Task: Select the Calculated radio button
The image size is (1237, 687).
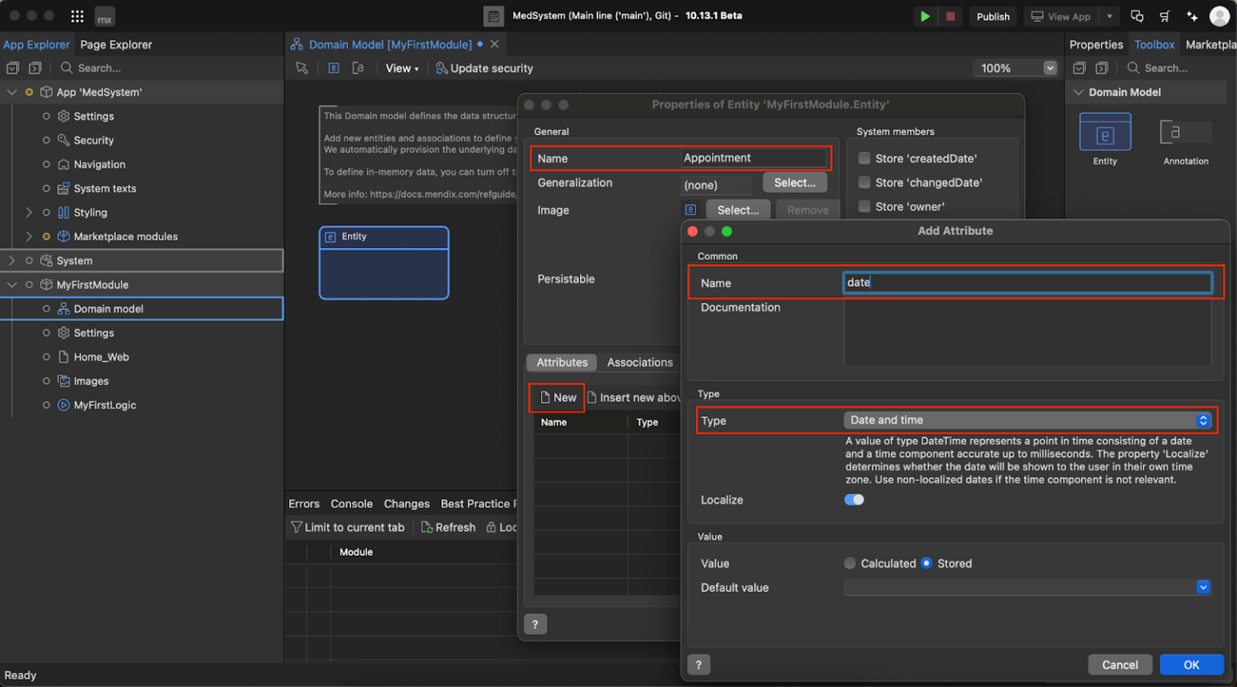Action: coord(850,563)
